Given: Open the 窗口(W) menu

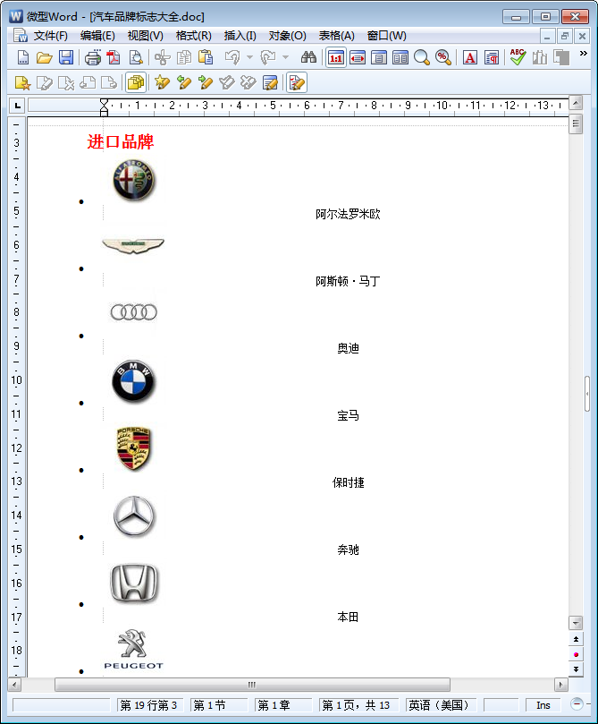Looking at the screenshot, I should [386, 36].
